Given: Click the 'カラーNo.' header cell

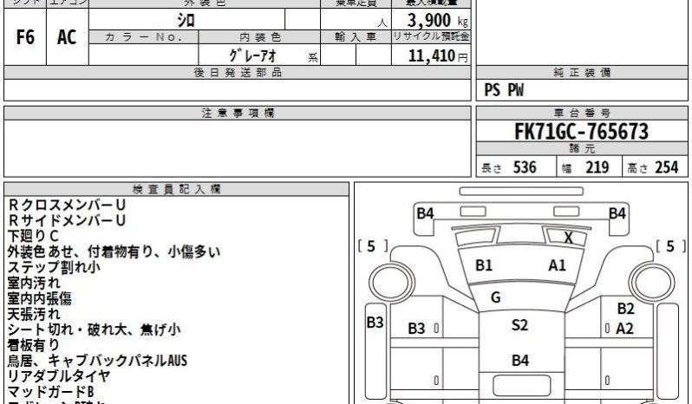Looking at the screenshot, I should click(x=143, y=37).
